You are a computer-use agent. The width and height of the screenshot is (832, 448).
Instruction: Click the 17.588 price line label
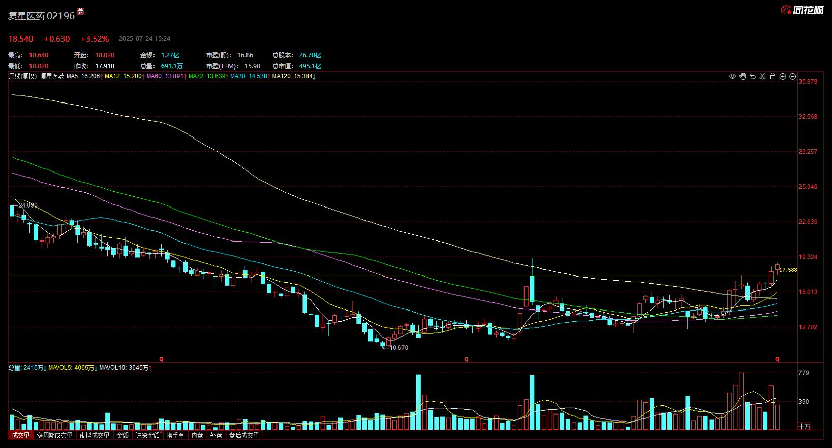point(788,270)
